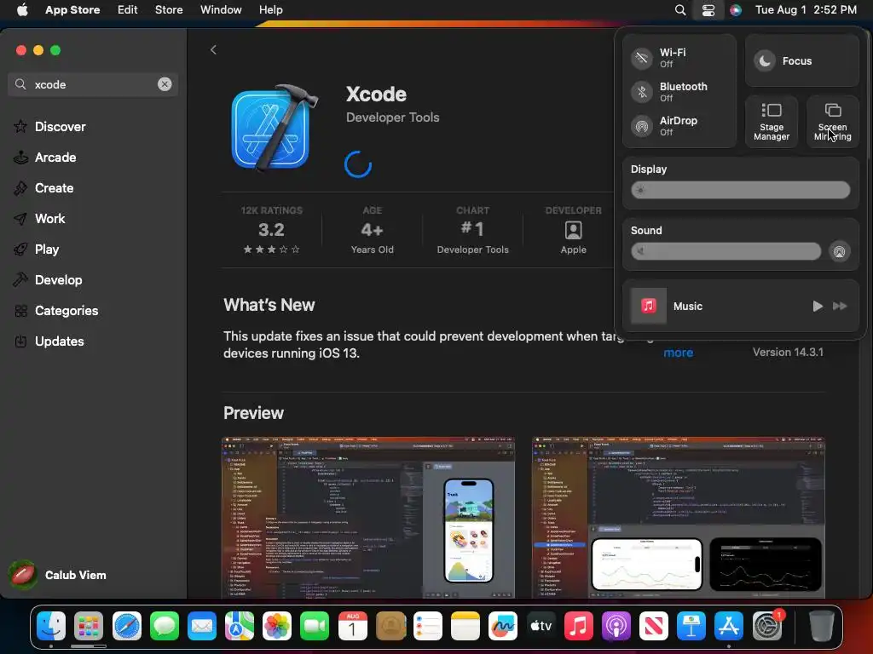Open News from the Dock
Image resolution: width=873 pixels, height=654 pixels.
click(x=654, y=626)
